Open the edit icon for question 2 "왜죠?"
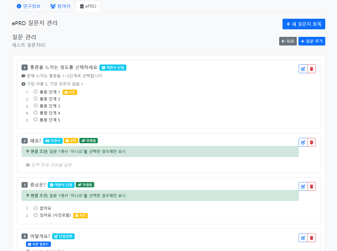Screen dimensions: 337x251 tap(303, 142)
